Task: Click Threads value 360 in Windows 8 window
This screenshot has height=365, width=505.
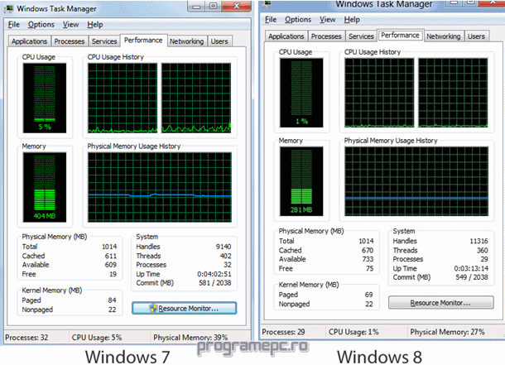Action: point(482,251)
